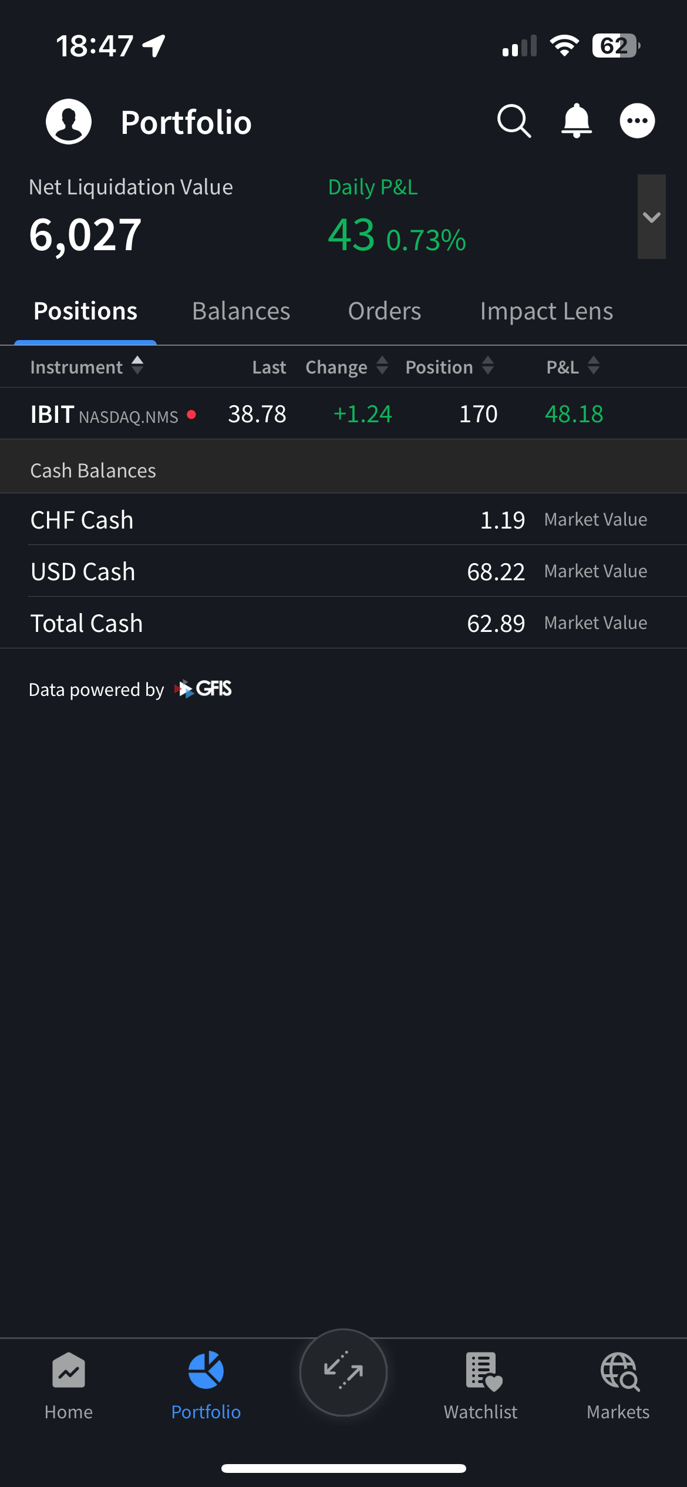Open the IBIT position row
This screenshot has height=1487, width=687.
click(343, 414)
